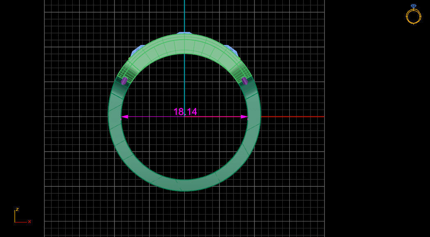Select the left arrowhead of the dimension line
This screenshot has width=430, height=237.
(x=124, y=116)
